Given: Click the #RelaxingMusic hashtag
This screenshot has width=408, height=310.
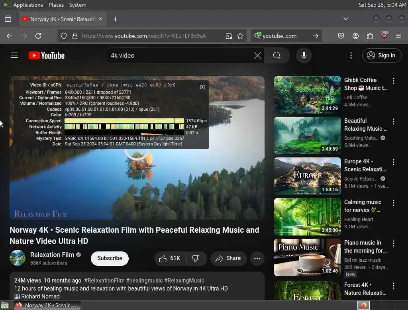Looking at the screenshot, I should [x=184, y=281].
